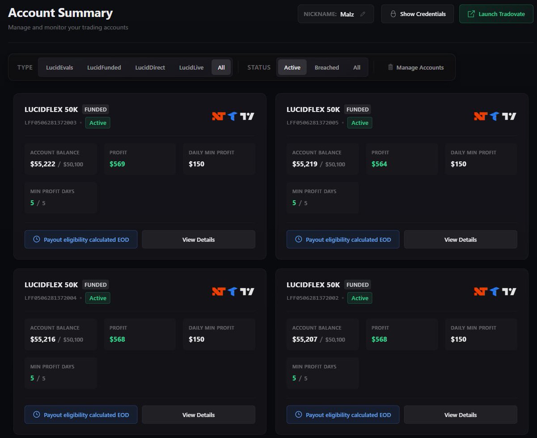Click the Malz nickname field
Viewport: 537px width, 438px height.
[x=336, y=14]
